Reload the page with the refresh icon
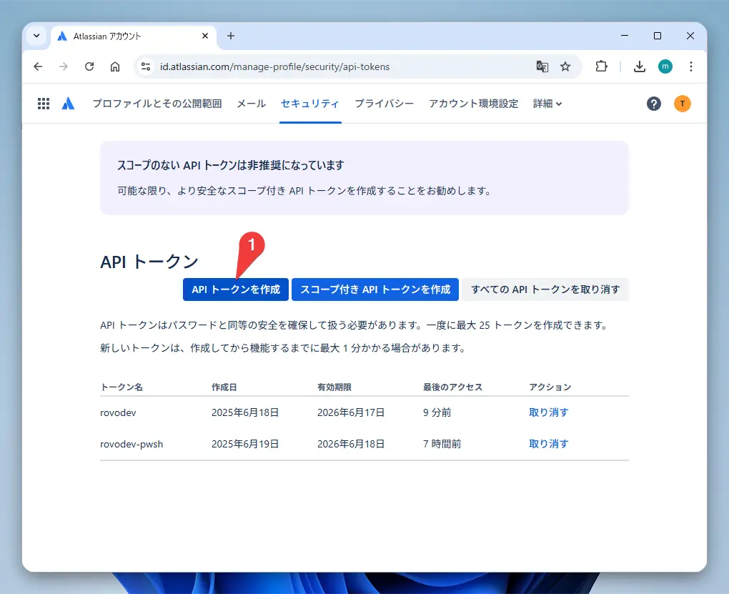729x594 pixels. coord(89,66)
